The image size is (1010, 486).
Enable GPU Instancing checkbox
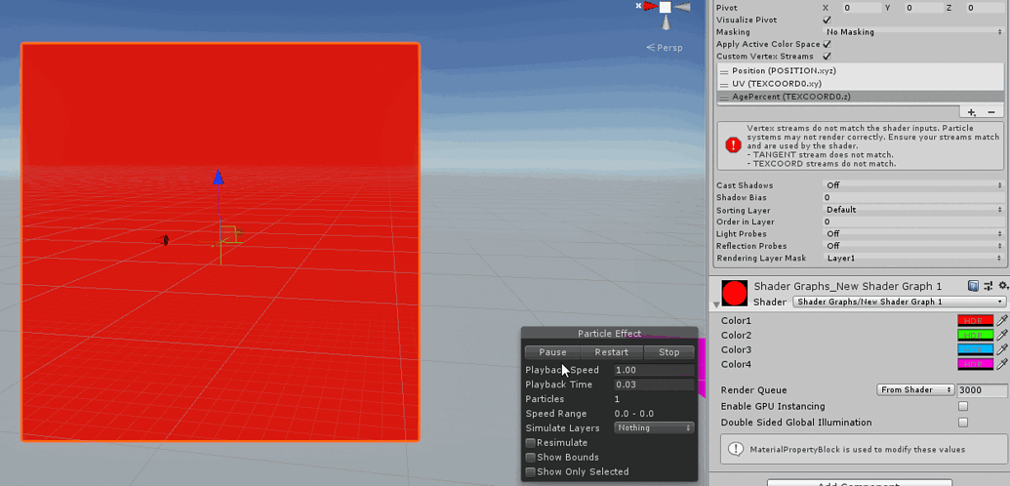pos(963,406)
